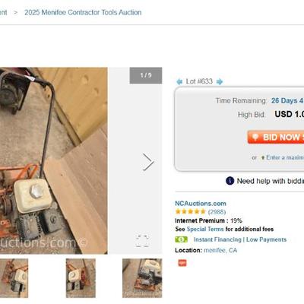Select the first thumbnail image
This screenshot has height=304, width=304.
[x=14, y=278]
